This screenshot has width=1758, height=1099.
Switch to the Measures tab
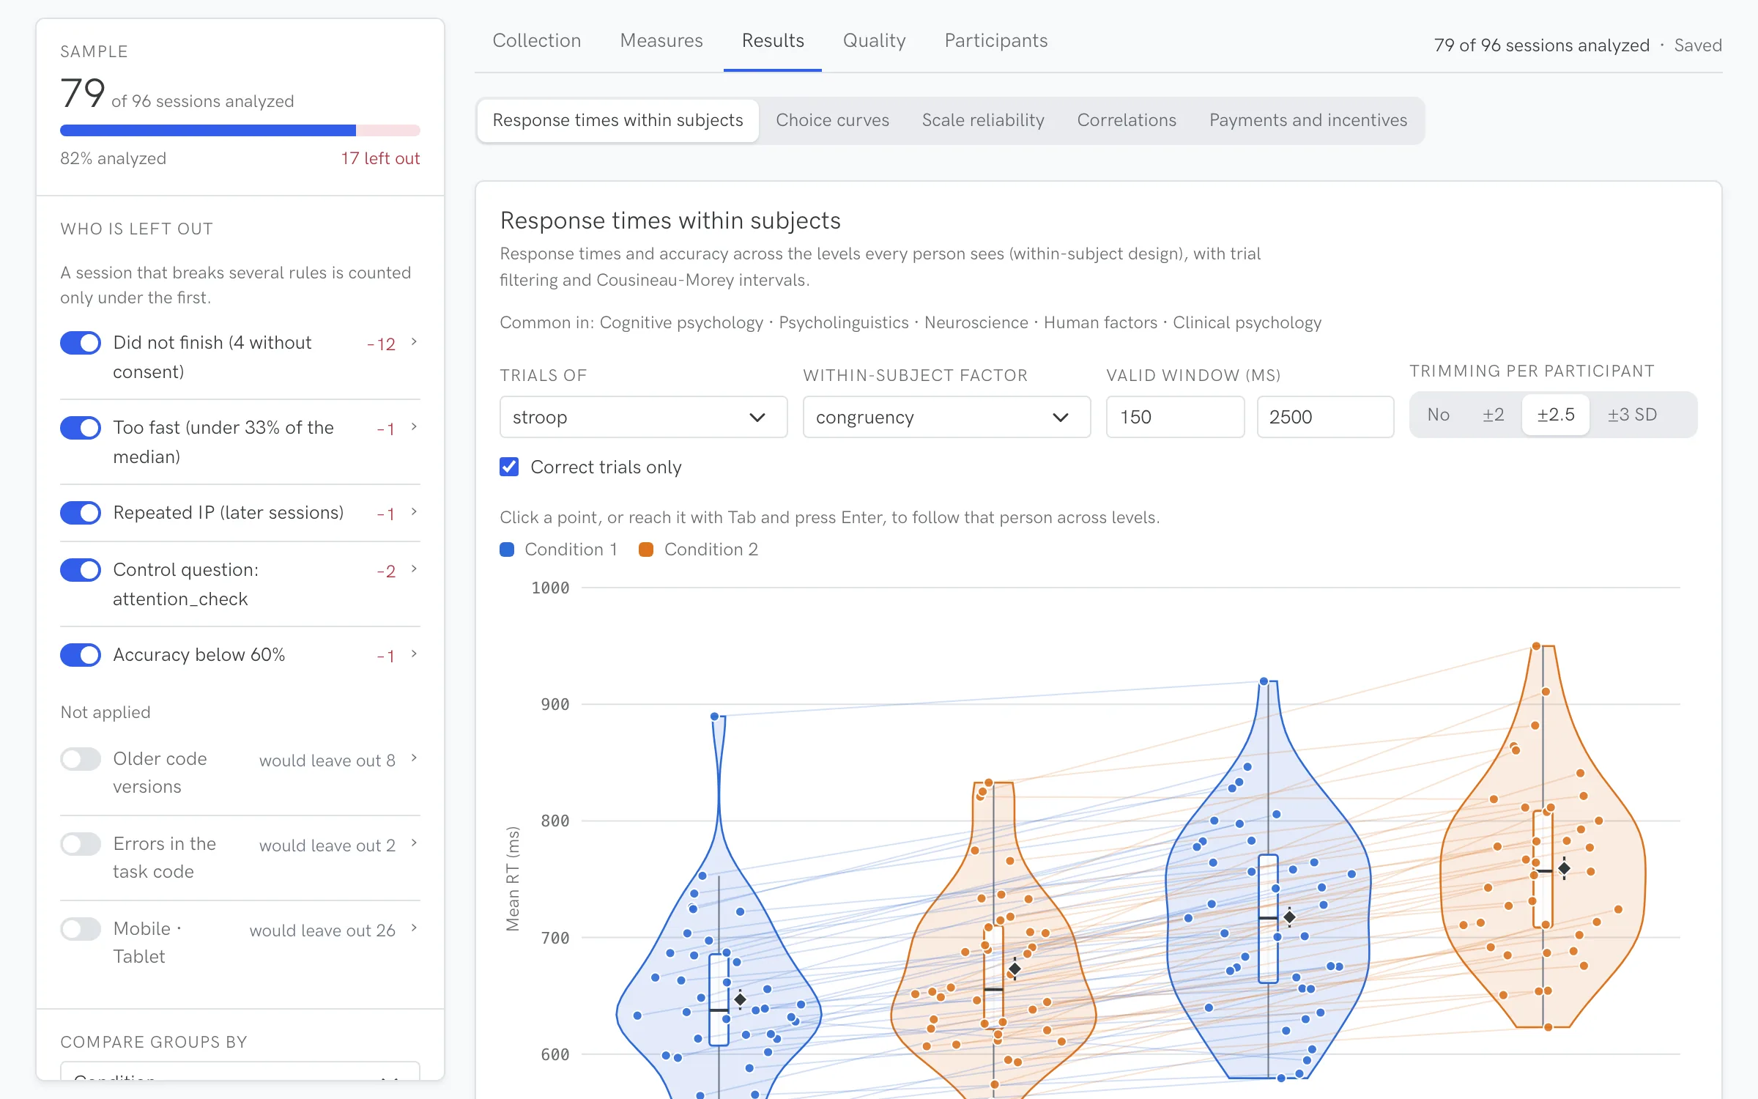(661, 40)
